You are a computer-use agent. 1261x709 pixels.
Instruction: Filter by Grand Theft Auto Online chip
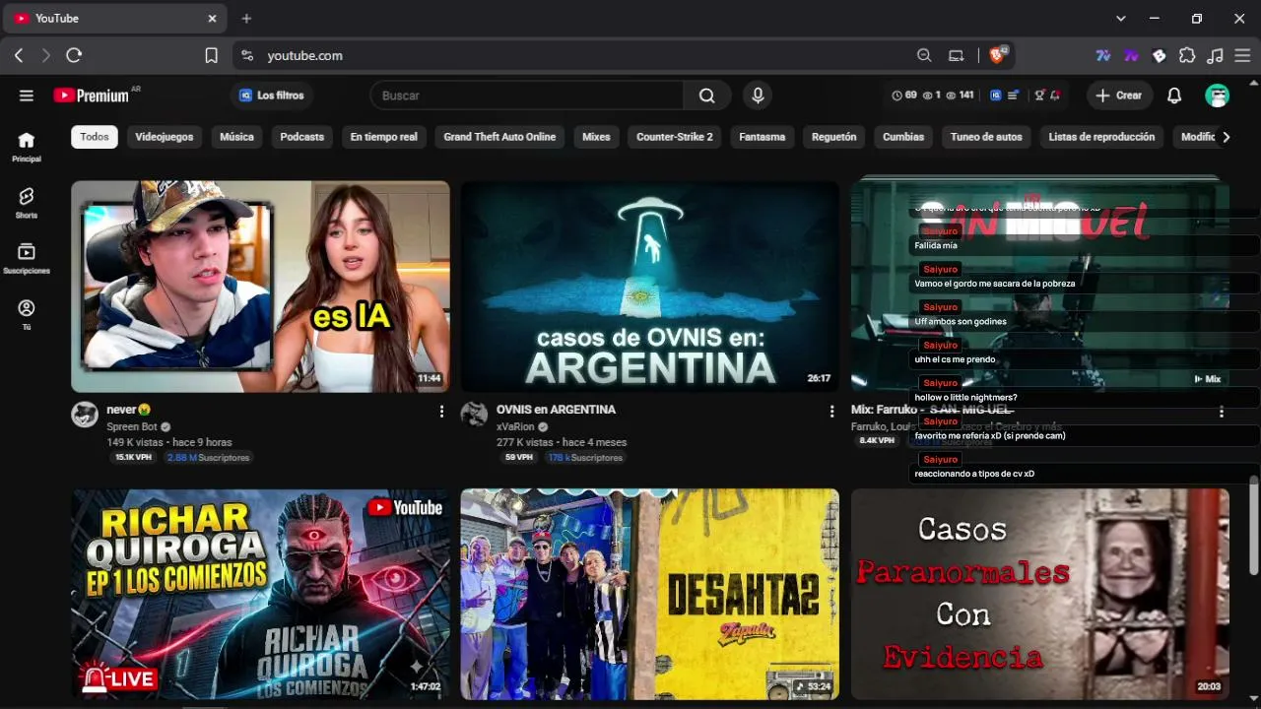pyautogui.click(x=499, y=137)
